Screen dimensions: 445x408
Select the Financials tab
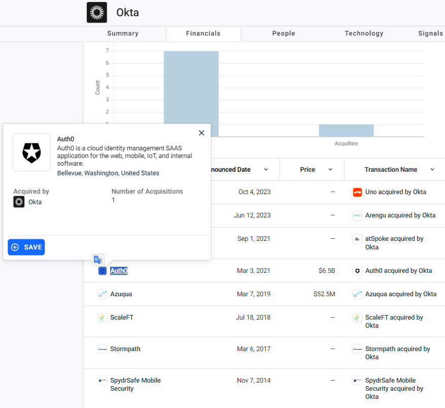(203, 34)
